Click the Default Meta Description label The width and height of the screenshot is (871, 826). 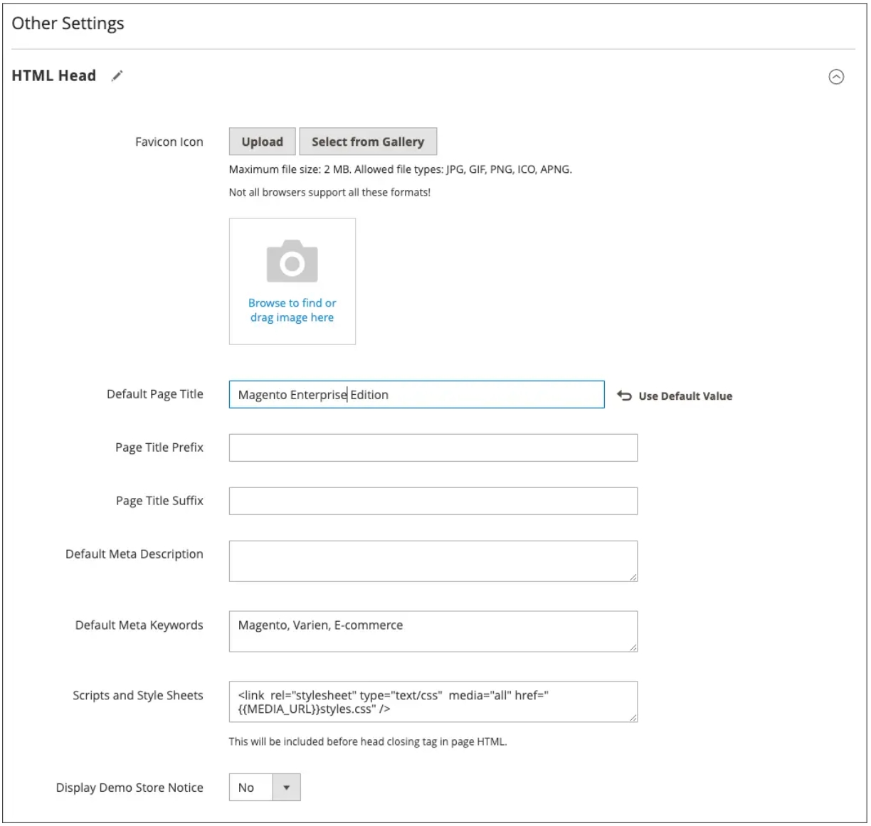click(x=134, y=554)
